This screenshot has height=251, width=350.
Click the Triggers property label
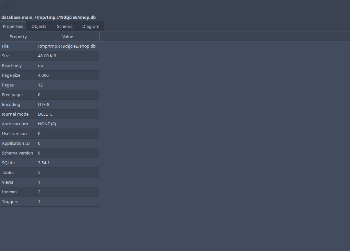[18, 201]
